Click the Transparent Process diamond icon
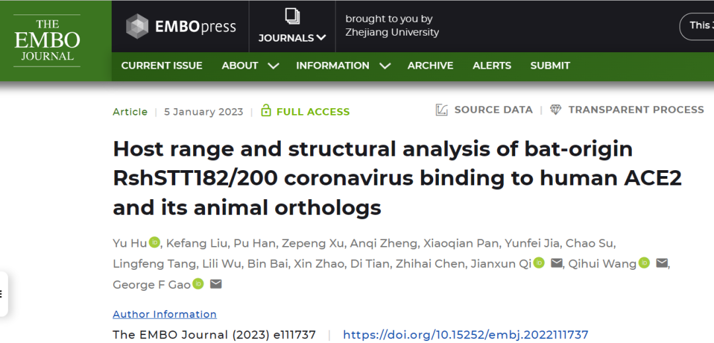This screenshot has height=343, width=714. tap(555, 110)
